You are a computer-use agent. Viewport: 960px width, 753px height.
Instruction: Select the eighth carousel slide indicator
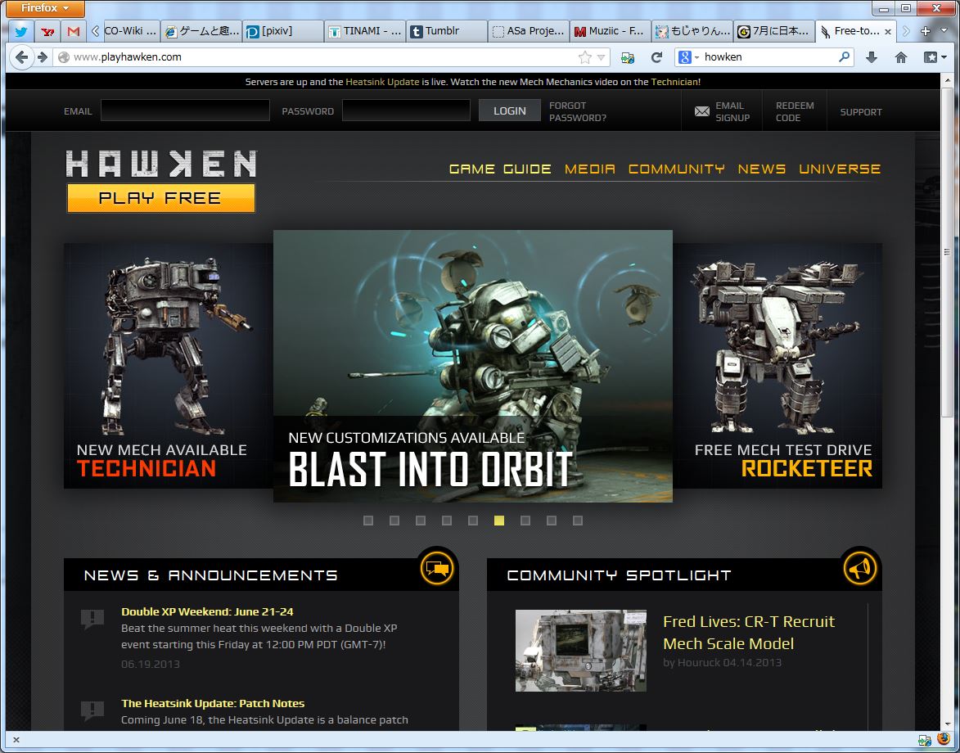coord(552,521)
